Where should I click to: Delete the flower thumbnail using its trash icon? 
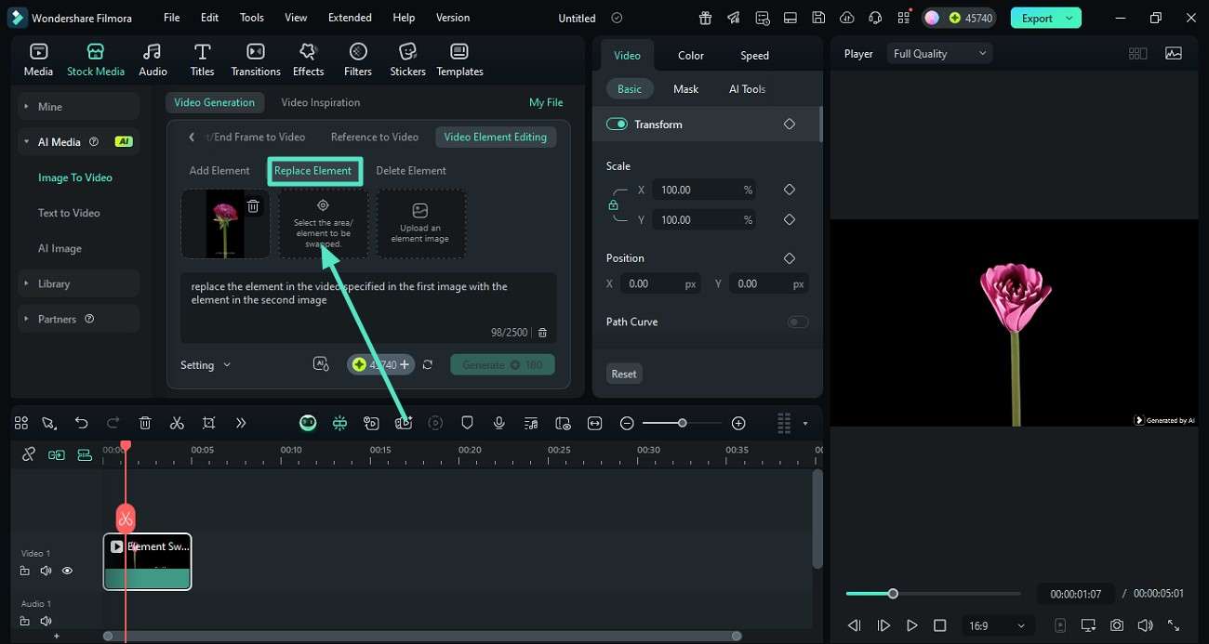[253, 206]
